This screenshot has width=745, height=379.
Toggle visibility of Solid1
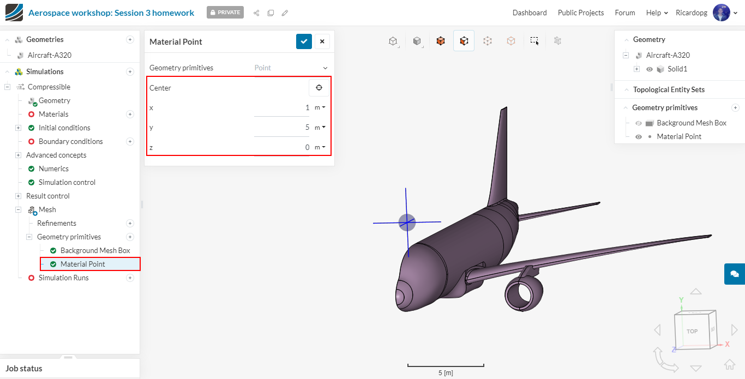click(649, 69)
